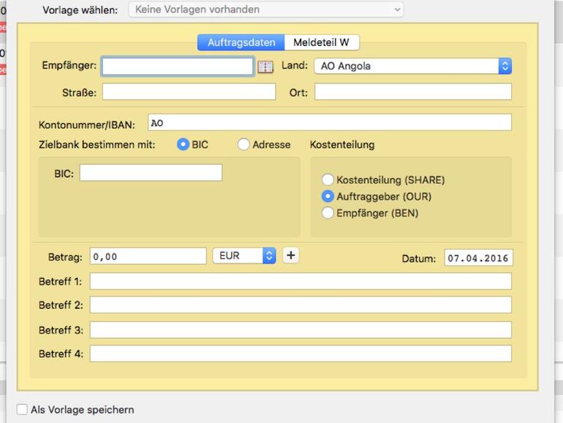The width and height of the screenshot is (563, 423).
Task: Click into the BIC input field
Action: point(151,173)
